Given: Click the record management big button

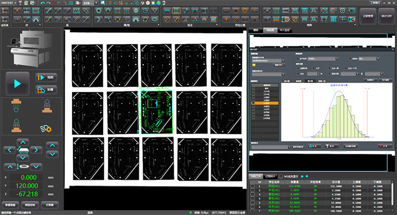Looking at the screenshot, I should [x=367, y=16].
